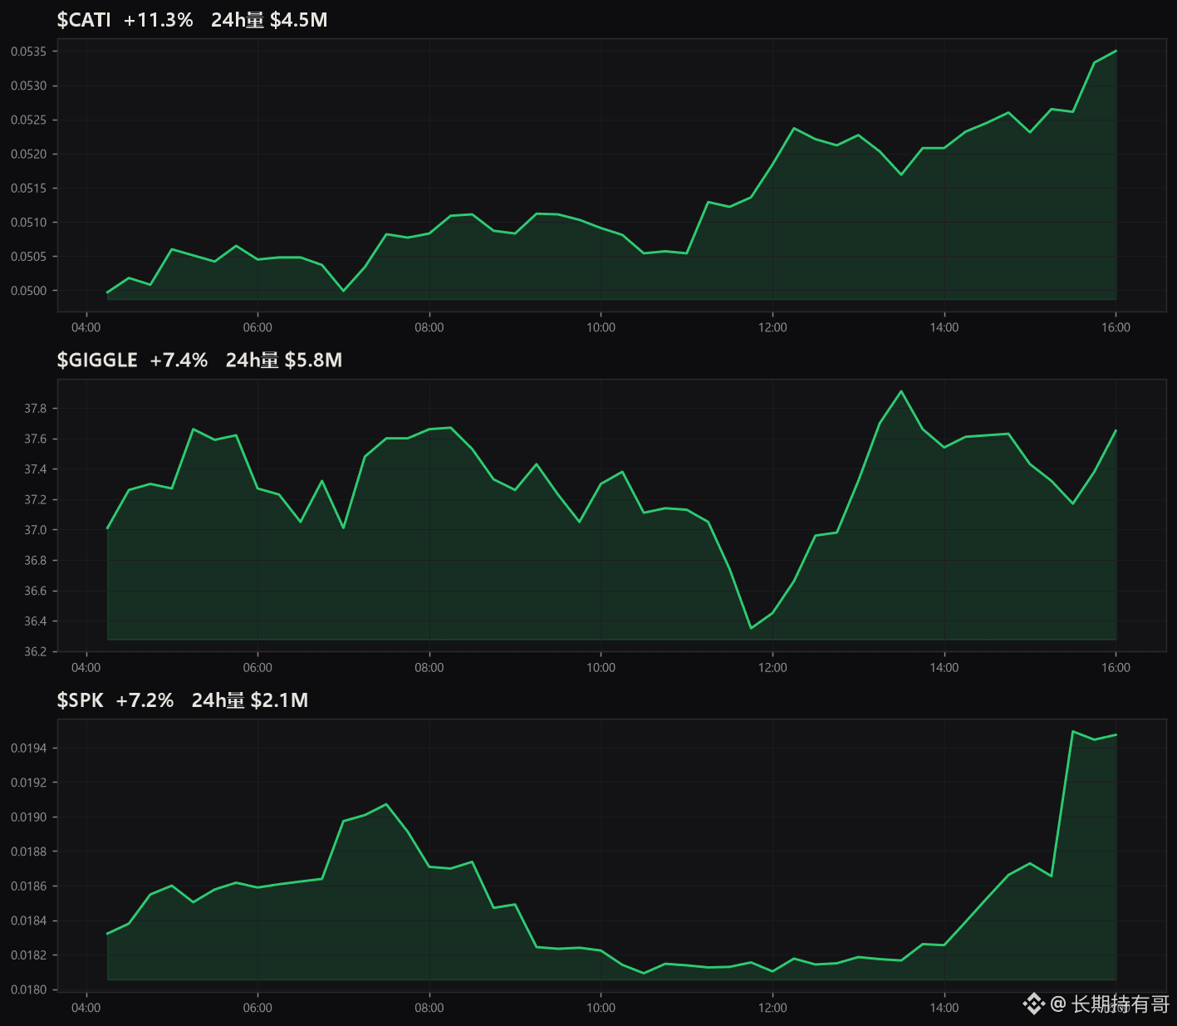
Task: Pick the 37.2 price axis label
Action: point(35,499)
